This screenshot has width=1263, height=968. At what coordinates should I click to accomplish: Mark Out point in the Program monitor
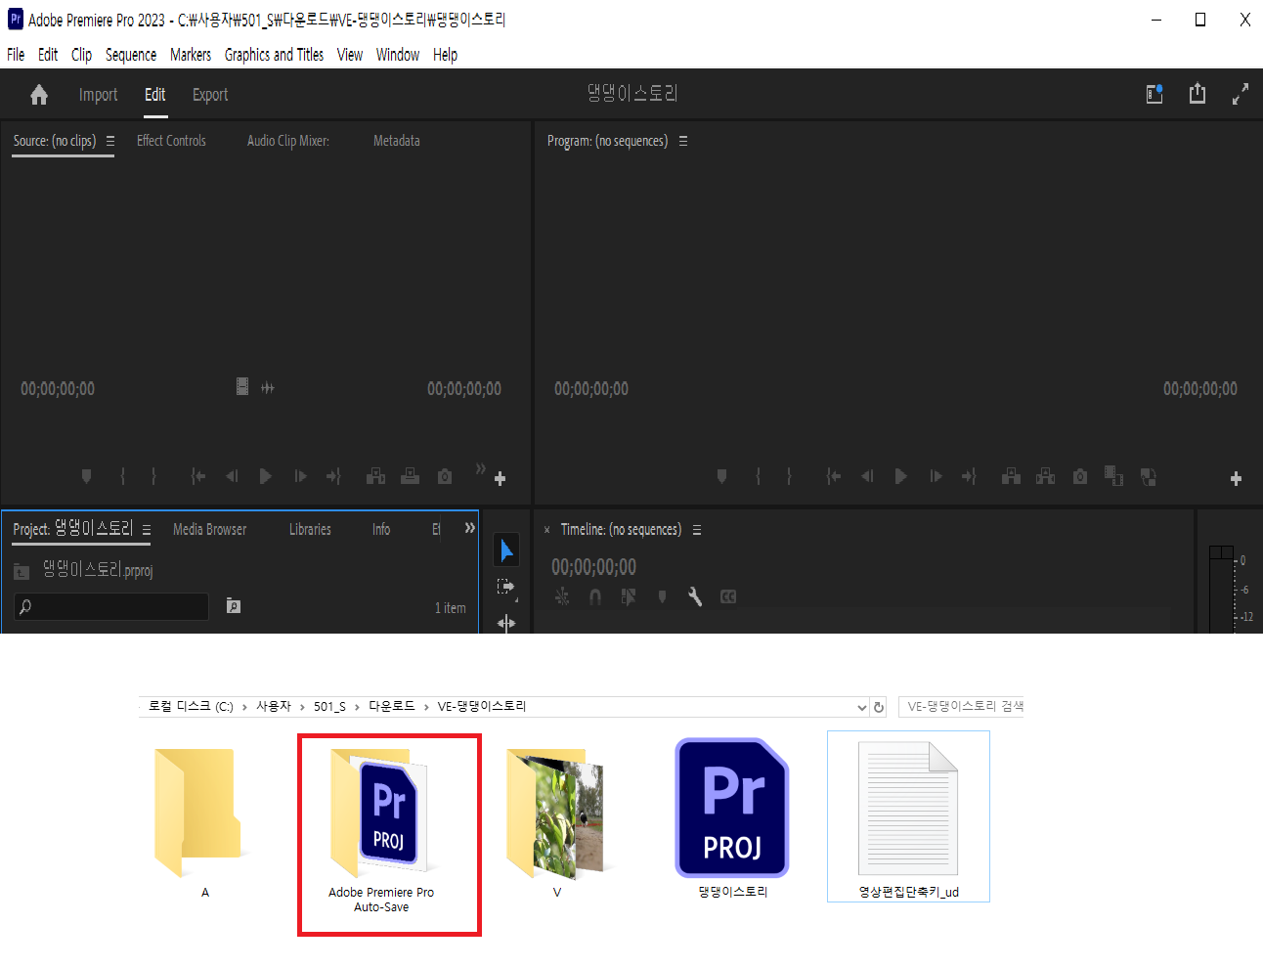click(789, 476)
